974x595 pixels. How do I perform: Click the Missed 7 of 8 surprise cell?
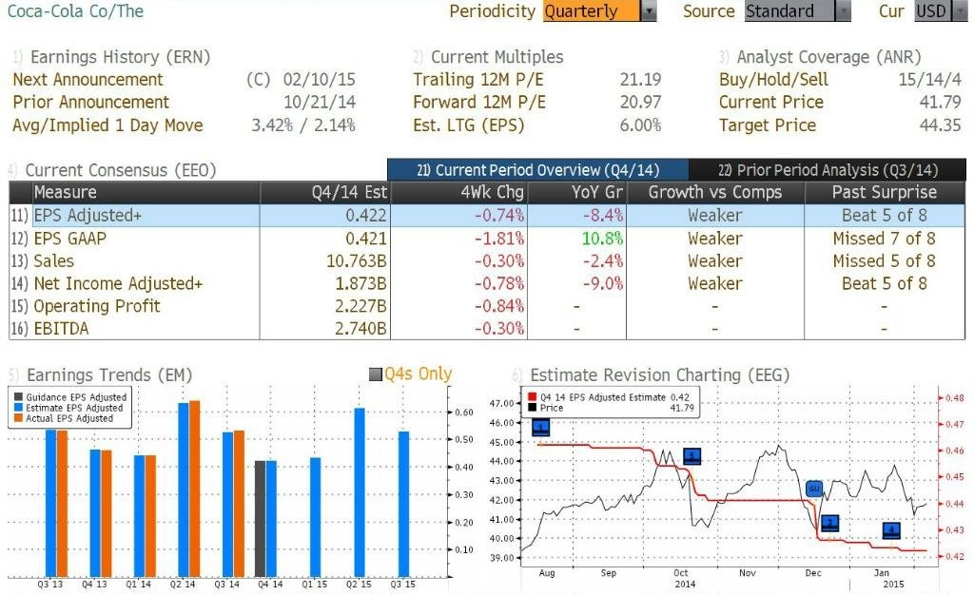coord(884,239)
